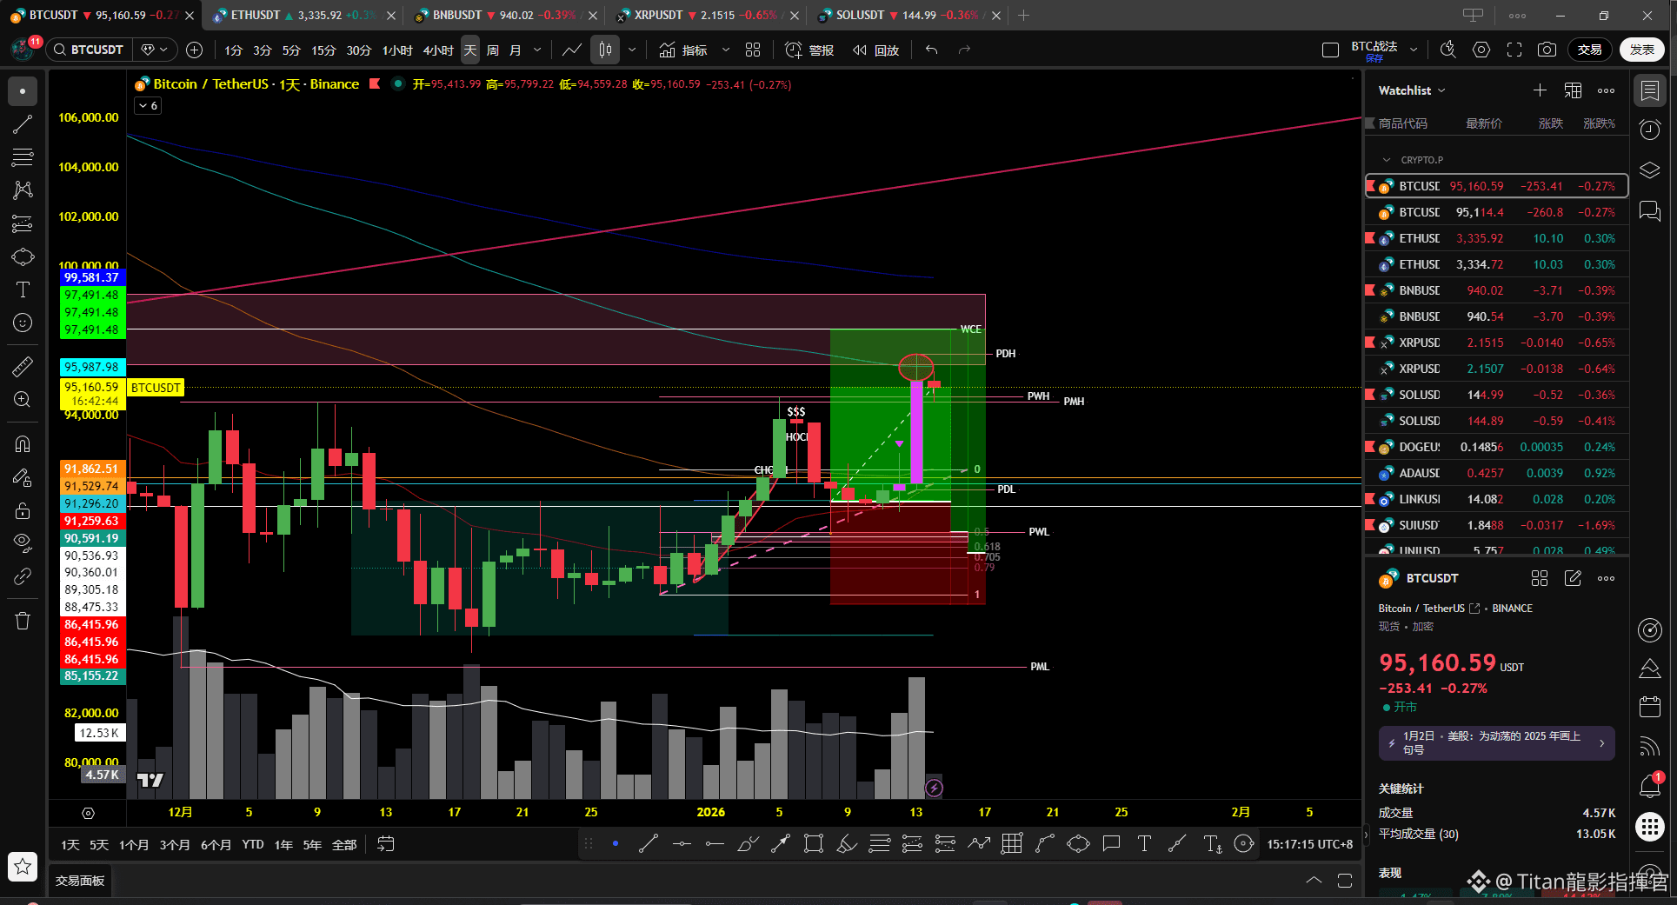Screen dimensions: 1677x905
Task: Take a chart snapshot with camera icon
Action: 1547,50
